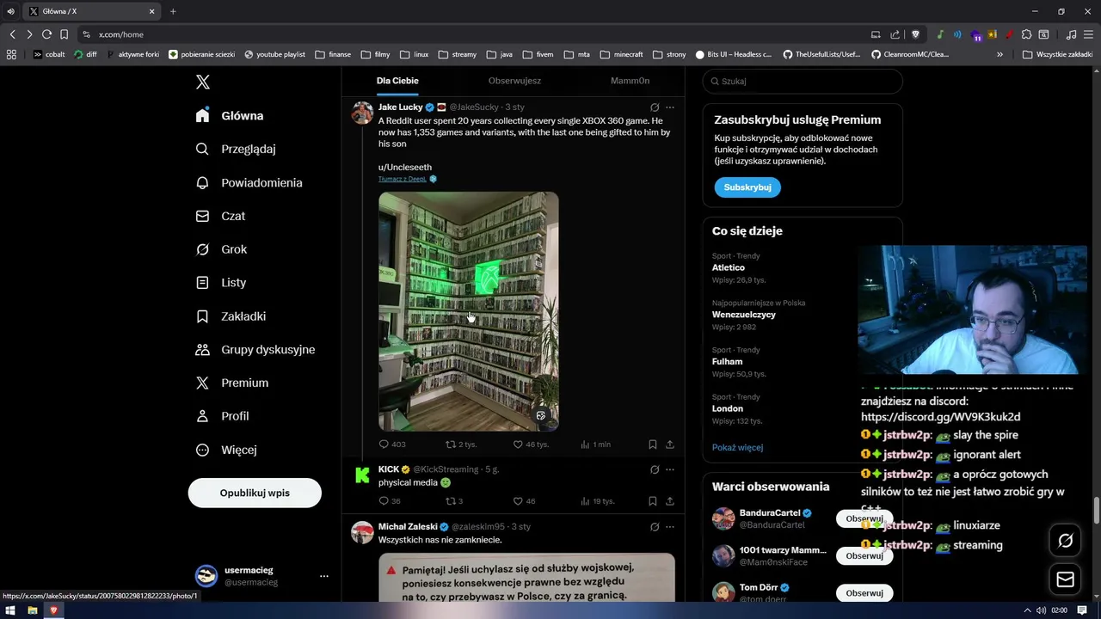Open Jake Lucky post more options
1101x619 pixels.
point(669,107)
